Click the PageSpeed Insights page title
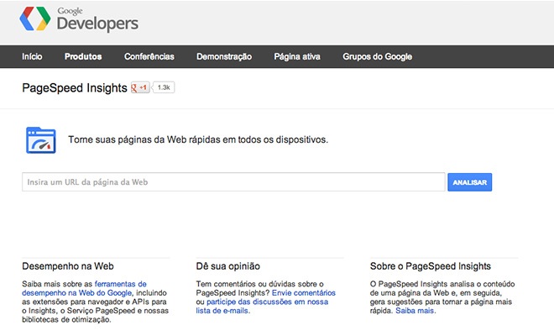 point(75,87)
